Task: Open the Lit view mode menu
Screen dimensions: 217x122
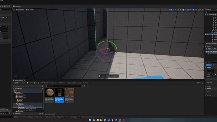Action: pos(27,10)
